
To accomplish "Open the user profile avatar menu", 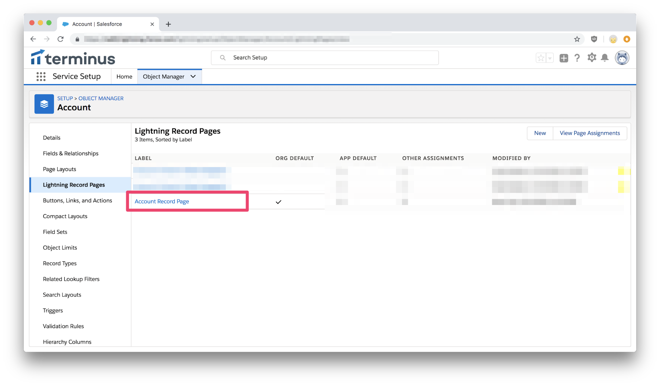I will 622,58.
